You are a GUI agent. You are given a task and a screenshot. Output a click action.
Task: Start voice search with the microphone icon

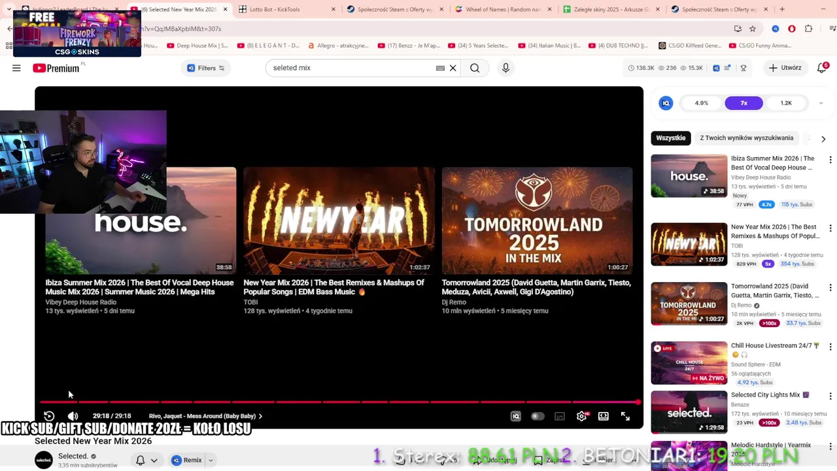[505, 68]
